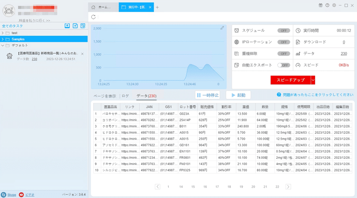
Task: Click the 販売価格 column header
Action: coord(207,107)
